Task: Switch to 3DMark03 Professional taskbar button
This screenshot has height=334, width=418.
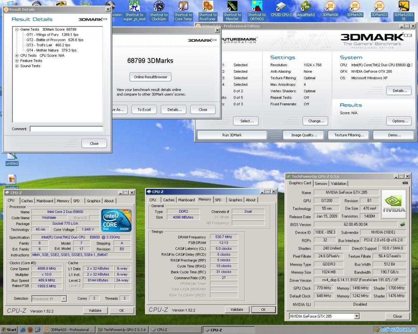Action: [69, 330]
